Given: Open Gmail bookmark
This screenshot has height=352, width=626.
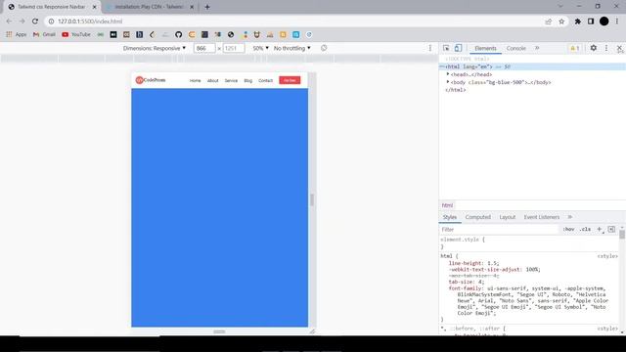Looking at the screenshot, I should click(44, 35).
